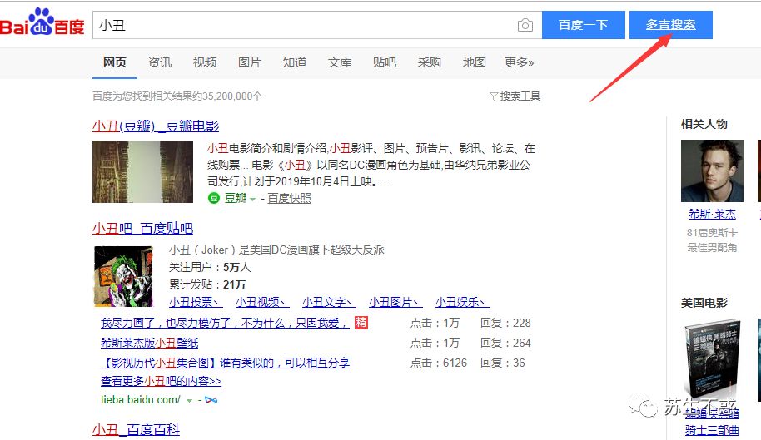Image resolution: width=761 pixels, height=440 pixels.
Task: Open the Baidu logo homepage link
Action: pos(42,22)
